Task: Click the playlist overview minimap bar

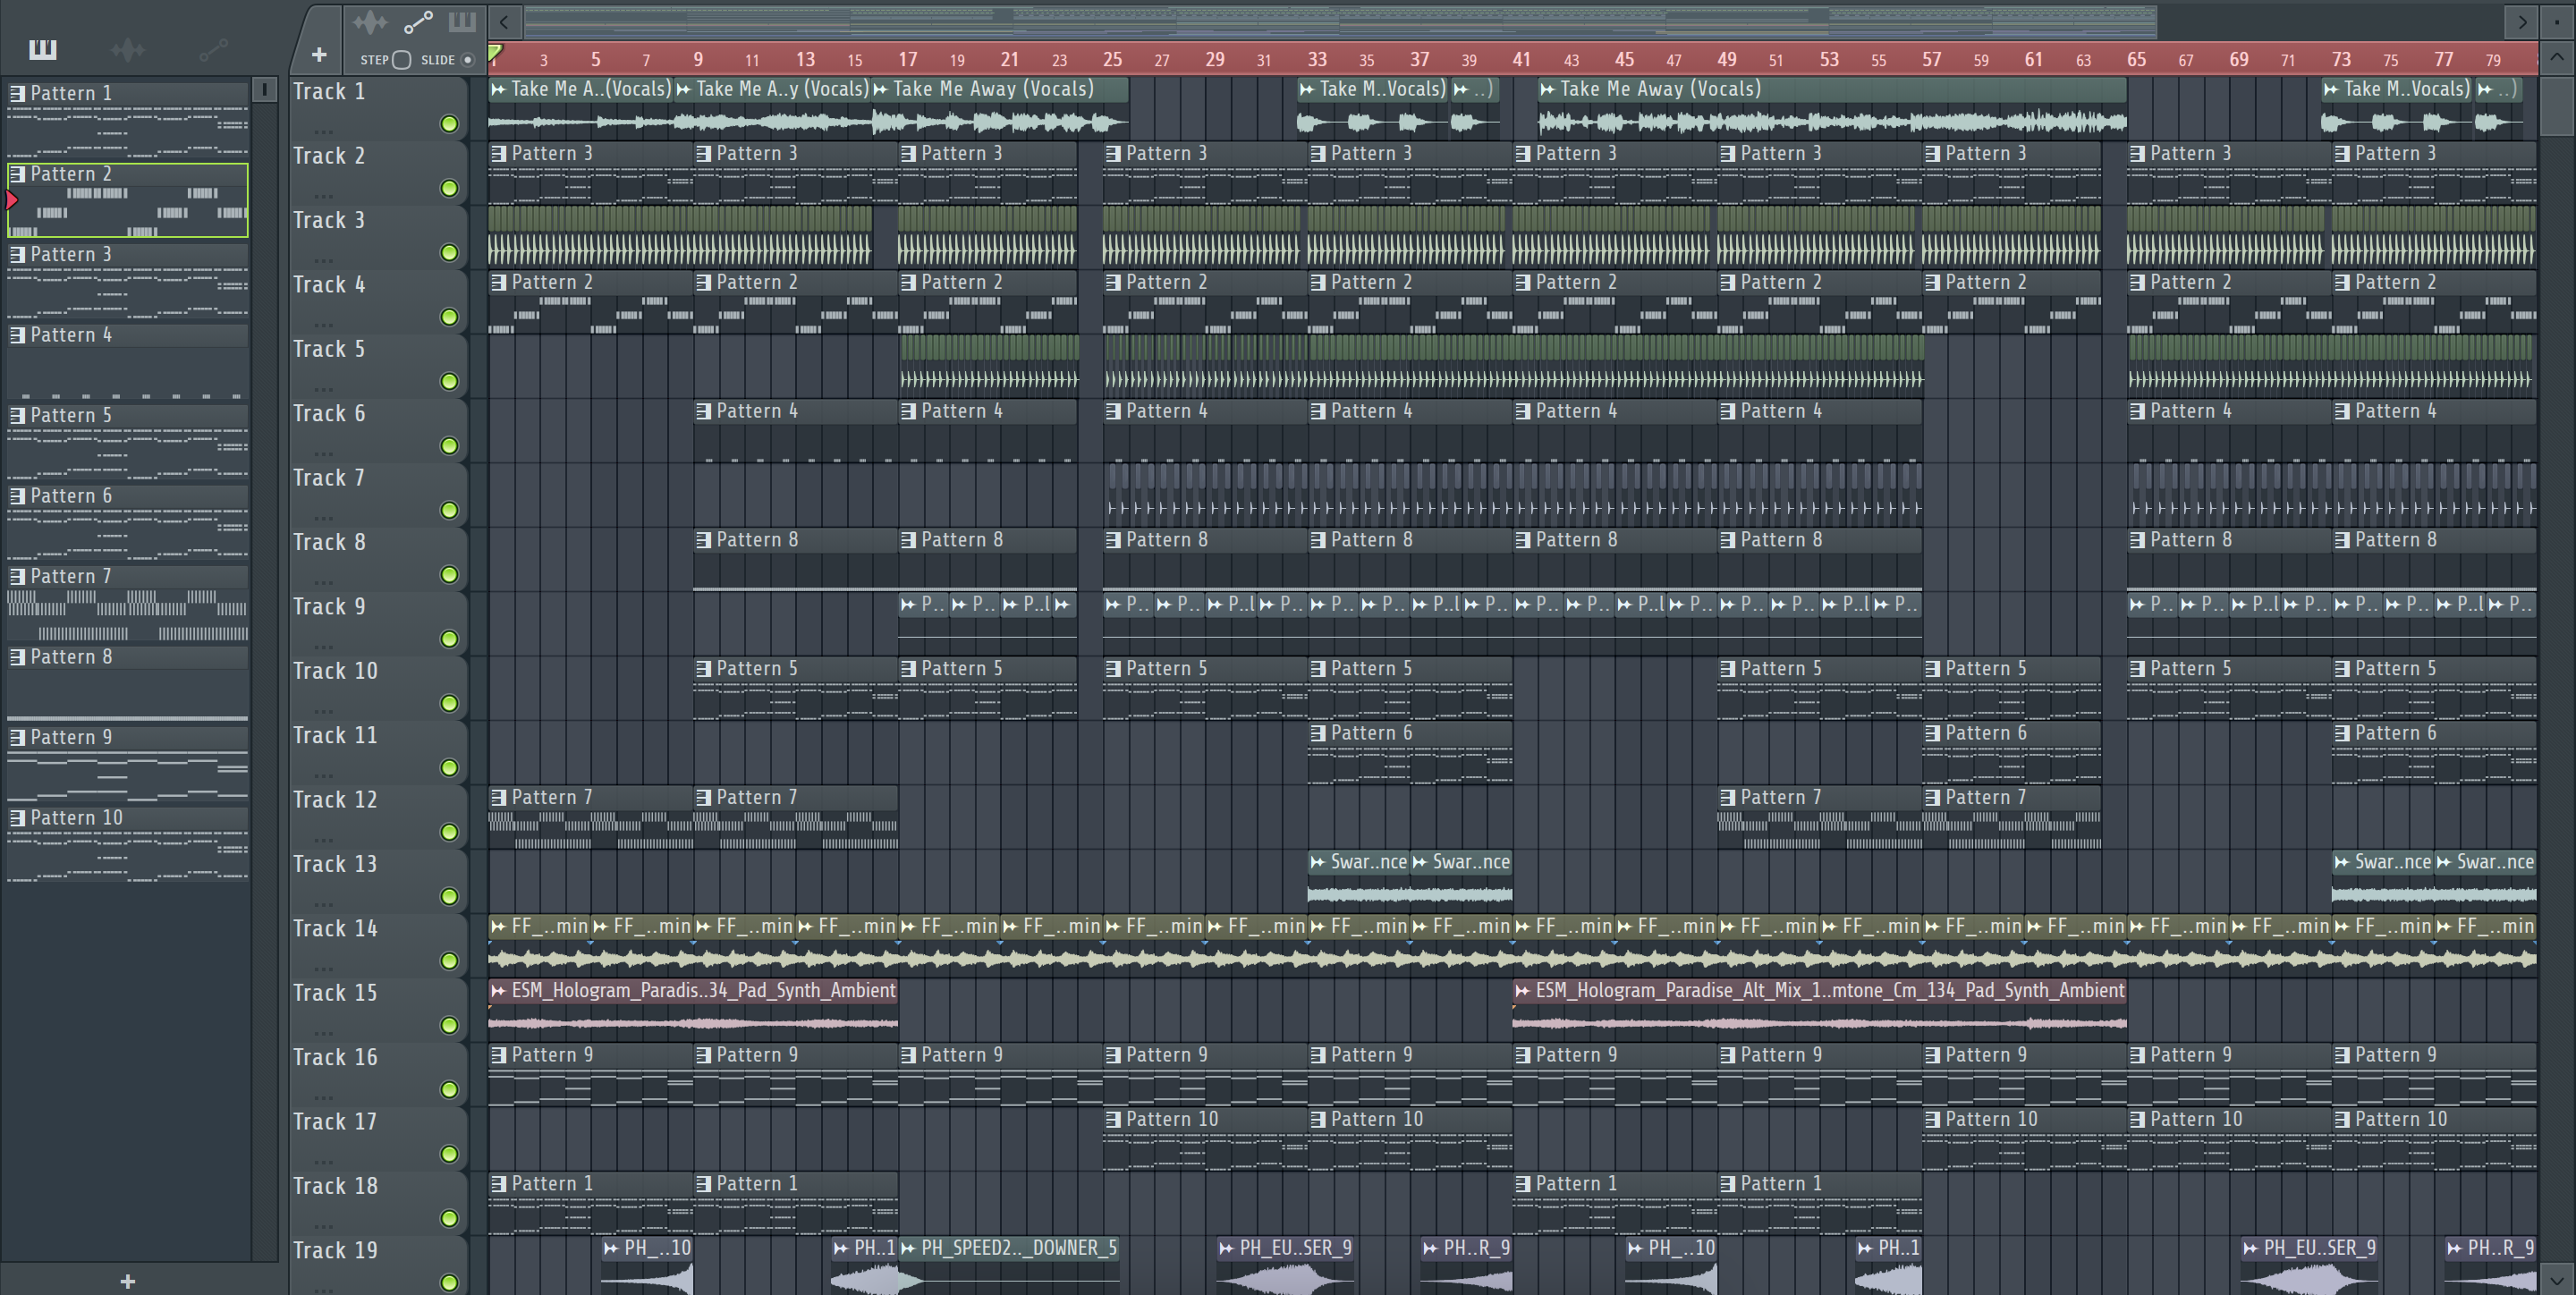Action: tap(1340, 21)
